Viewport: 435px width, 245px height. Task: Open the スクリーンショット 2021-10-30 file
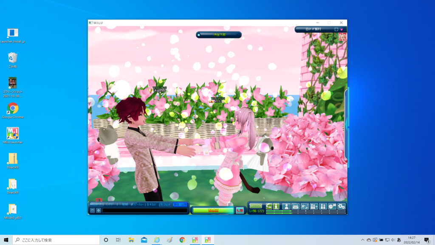point(12,87)
